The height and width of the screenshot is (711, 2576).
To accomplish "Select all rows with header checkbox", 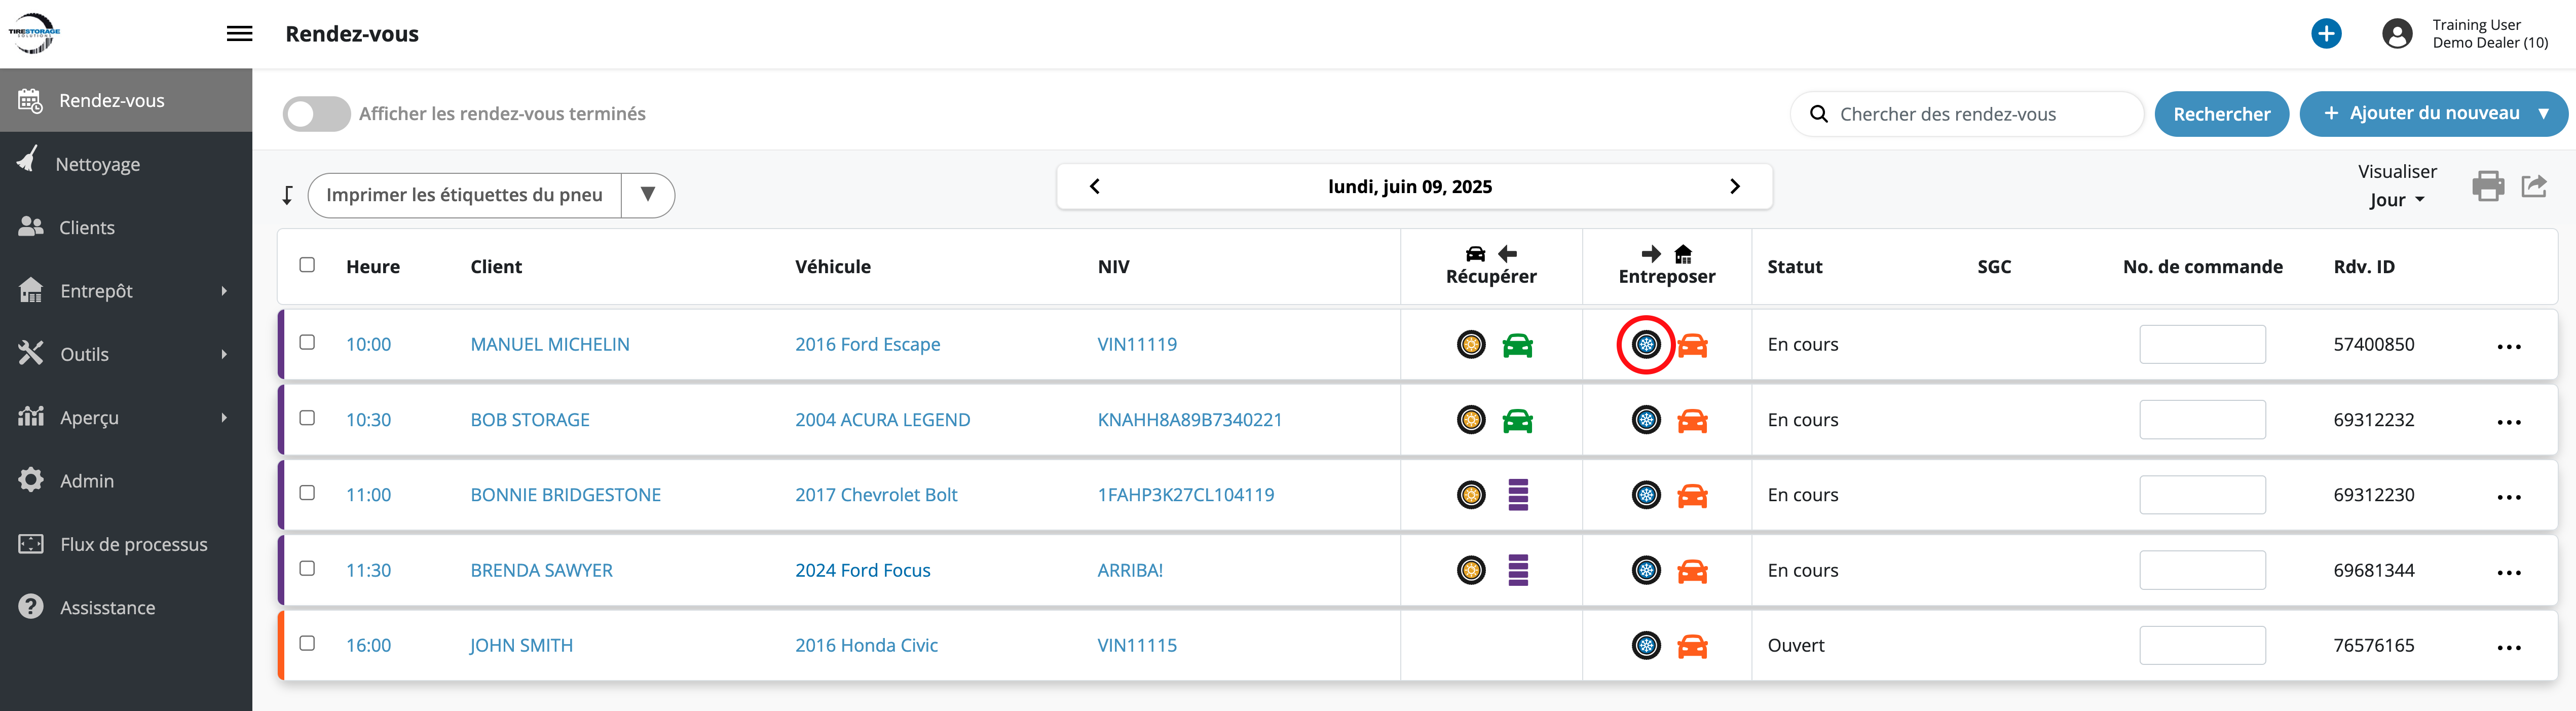I will click(307, 265).
